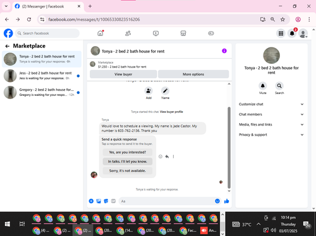Send a thumbs up like

[227, 201]
